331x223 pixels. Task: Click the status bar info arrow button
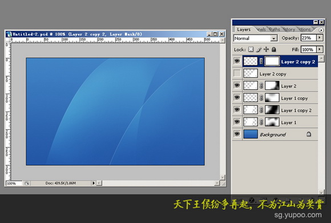93,183
